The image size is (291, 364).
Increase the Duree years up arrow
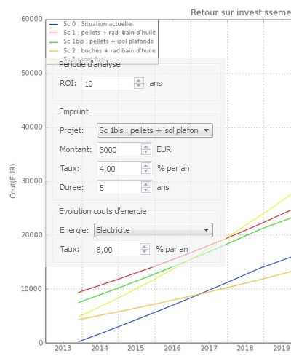(146, 185)
